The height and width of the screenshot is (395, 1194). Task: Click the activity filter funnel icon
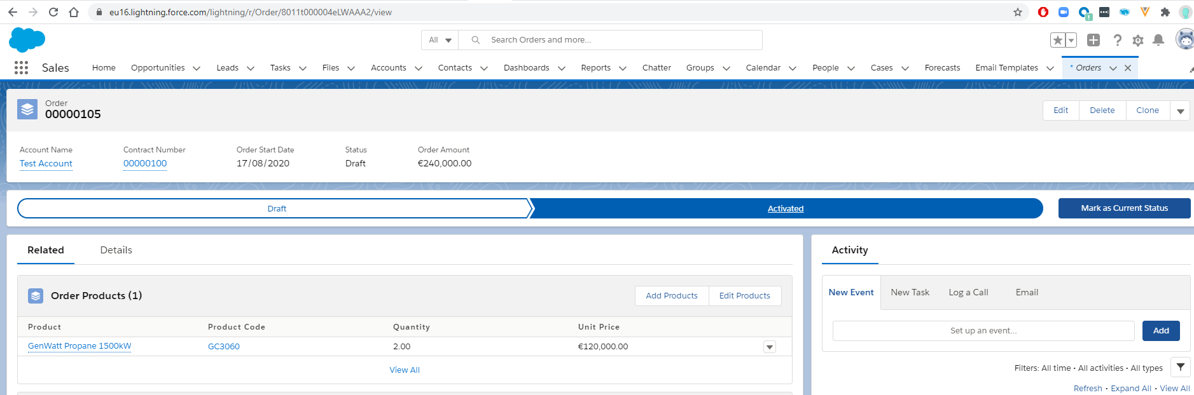pos(1180,367)
